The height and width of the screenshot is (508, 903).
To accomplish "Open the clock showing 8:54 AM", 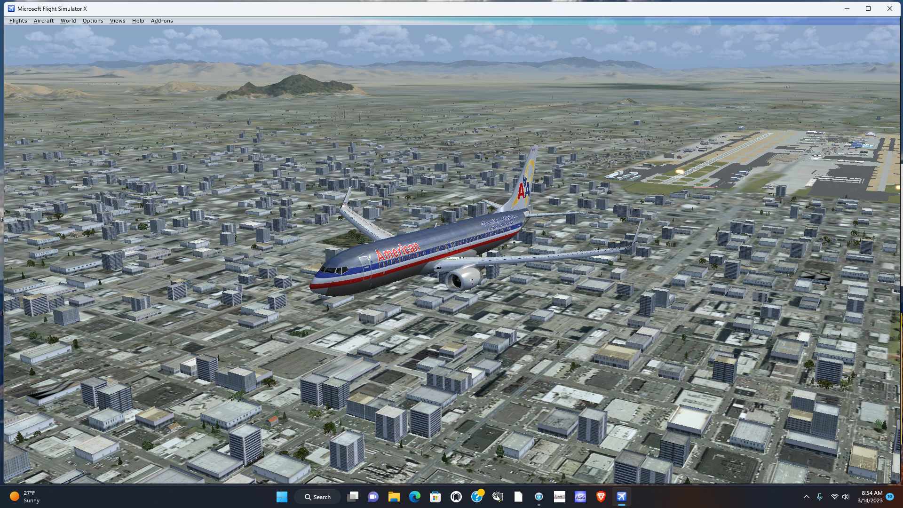I will point(870,497).
